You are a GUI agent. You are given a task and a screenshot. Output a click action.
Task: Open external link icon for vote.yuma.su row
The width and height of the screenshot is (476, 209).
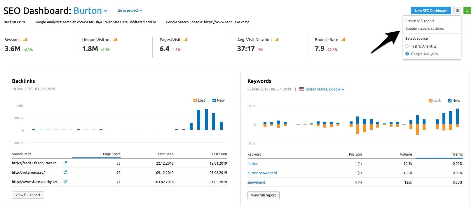(65, 172)
